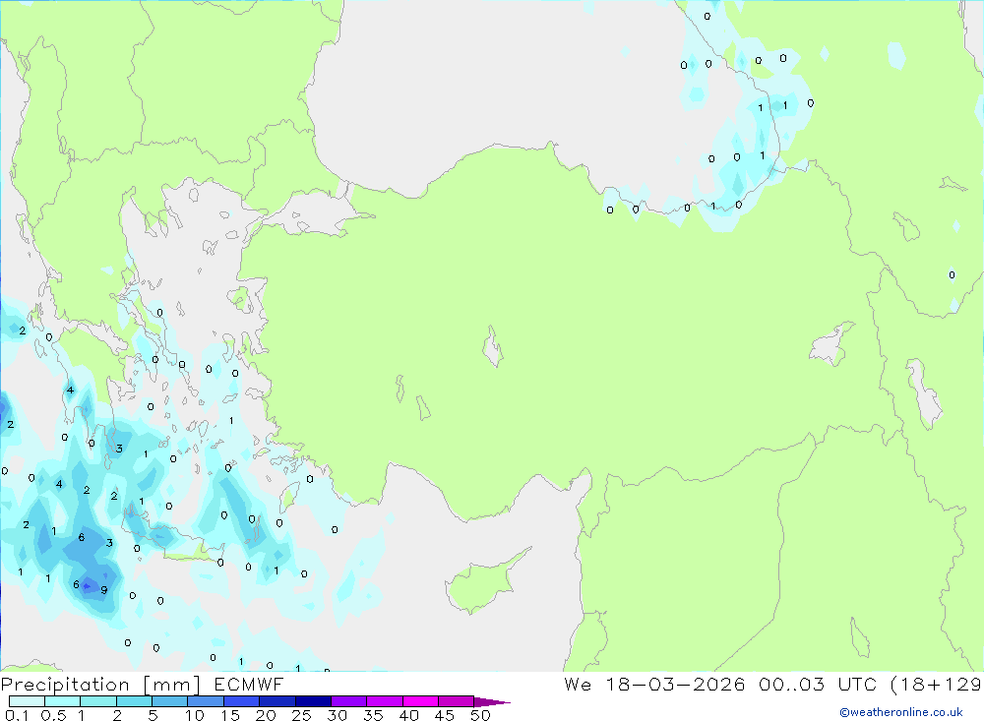Select the 0.5–1 mm legend color box
Viewport: 984px width, 721px height.
point(63,701)
